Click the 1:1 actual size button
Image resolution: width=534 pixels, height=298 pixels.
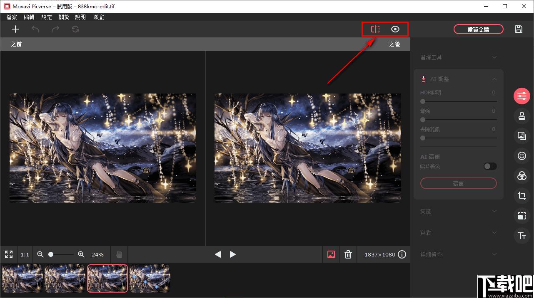[25, 254]
